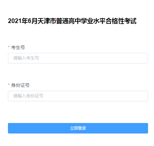Viewport: 154px width, 146px height.
Task: Click the 立即登录 button
Action: click(78, 128)
